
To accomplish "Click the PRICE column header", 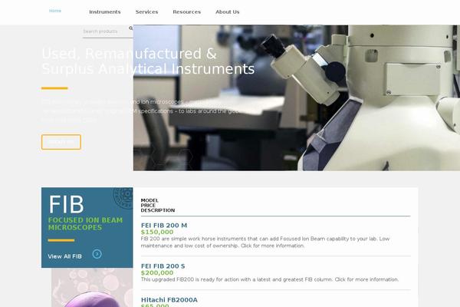I will pos(148,206).
